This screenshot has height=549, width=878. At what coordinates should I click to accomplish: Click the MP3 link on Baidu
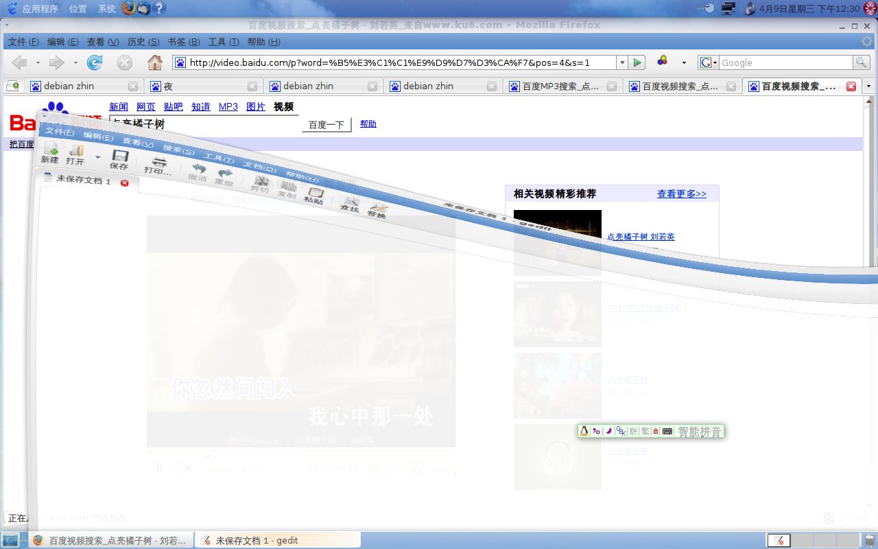click(x=228, y=106)
